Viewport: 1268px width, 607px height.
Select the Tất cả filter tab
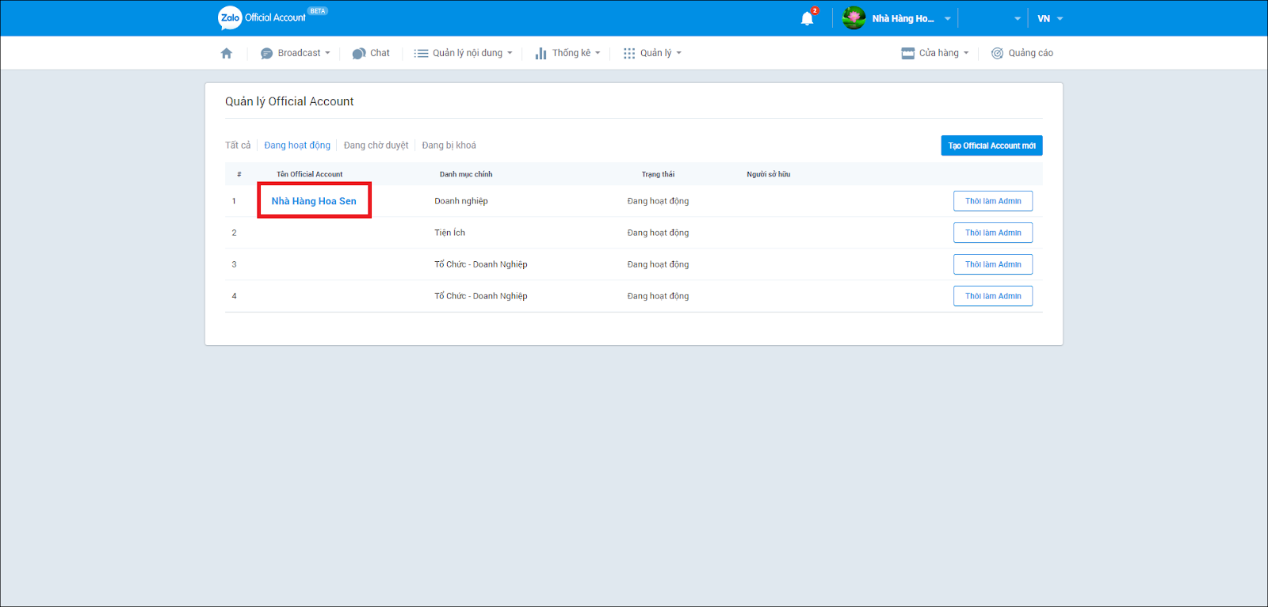238,145
